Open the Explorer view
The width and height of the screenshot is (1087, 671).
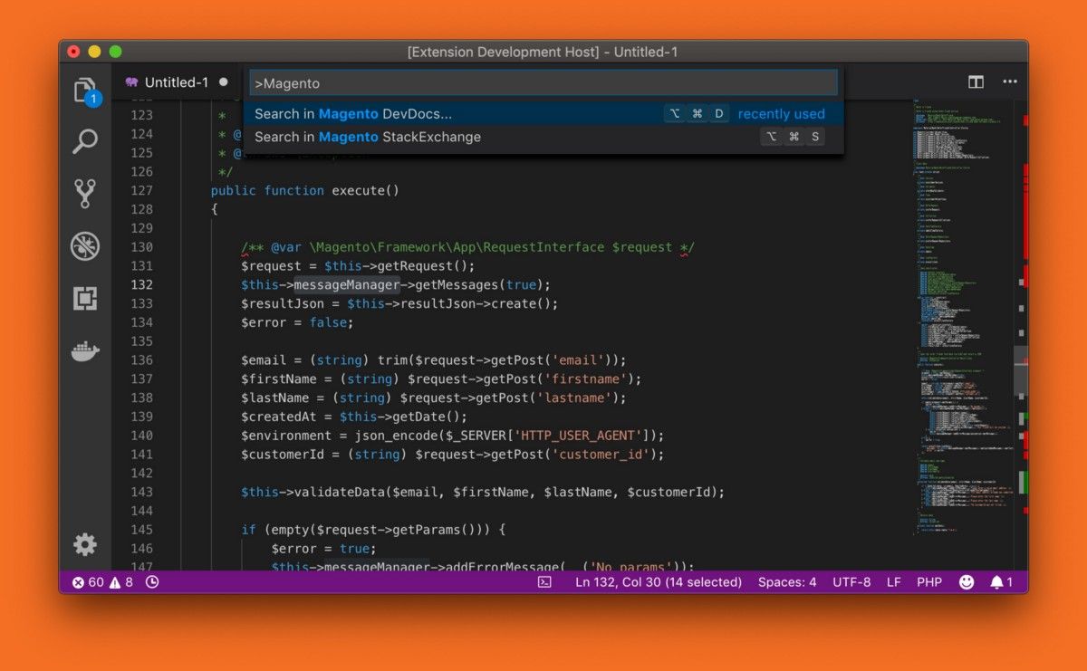point(84,89)
